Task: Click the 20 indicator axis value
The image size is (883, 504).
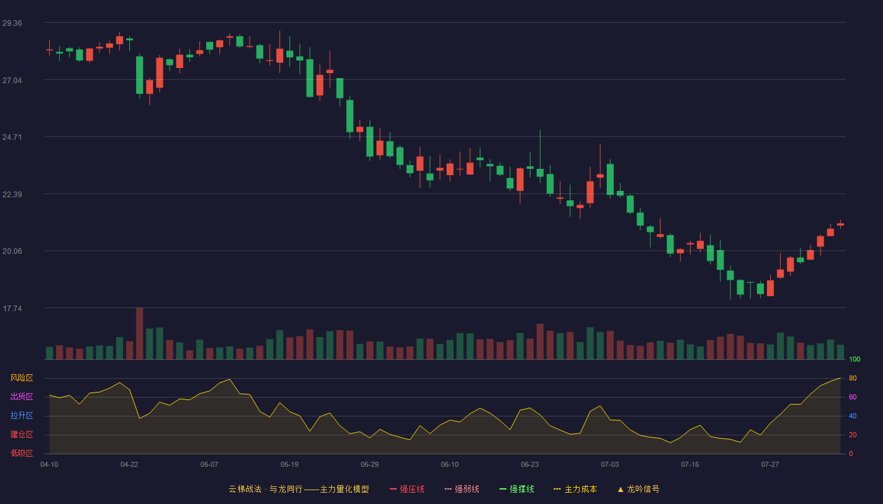Action: point(853,435)
